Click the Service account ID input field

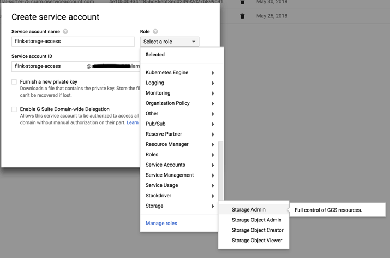76,66
